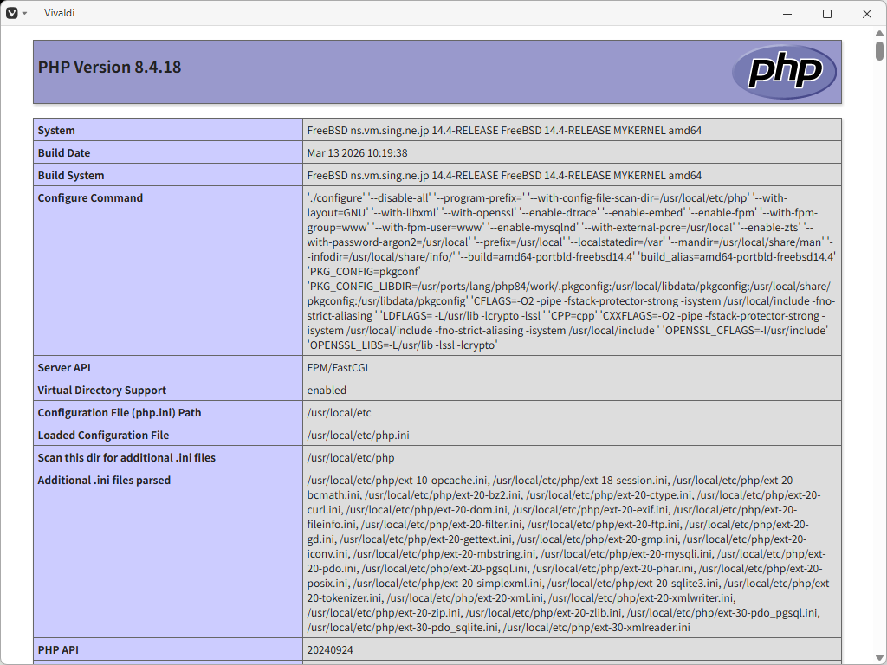Image resolution: width=887 pixels, height=665 pixels.
Task: Open the Vivaldi menu icon
Action: click(x=12, y=13)
